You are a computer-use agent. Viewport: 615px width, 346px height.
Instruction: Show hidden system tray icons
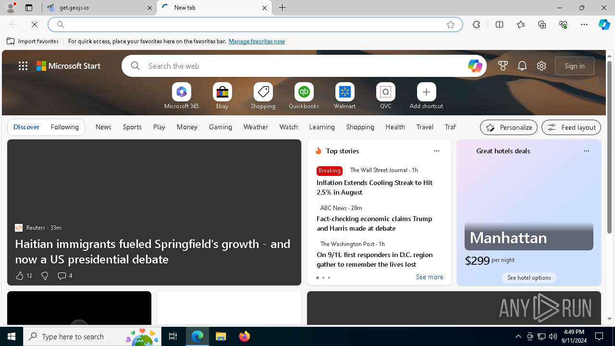[518, 336]
